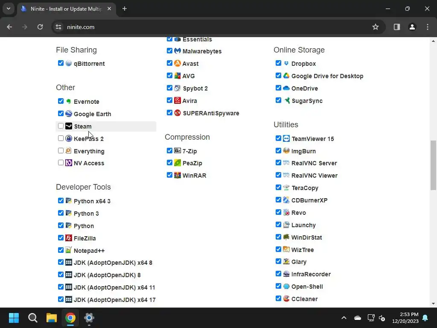Click the Evernote elephant icon
Viewport: 437px width, 328px height.
point(69,101)
